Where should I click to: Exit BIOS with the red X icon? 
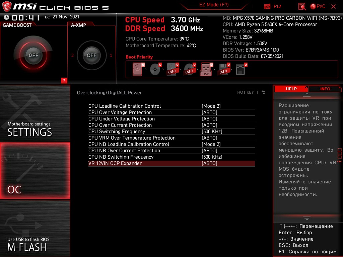click(x=333, y=7)
